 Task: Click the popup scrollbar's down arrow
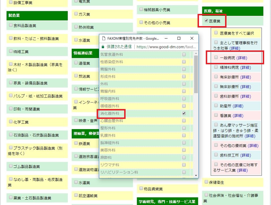click(x=196, y=175)
